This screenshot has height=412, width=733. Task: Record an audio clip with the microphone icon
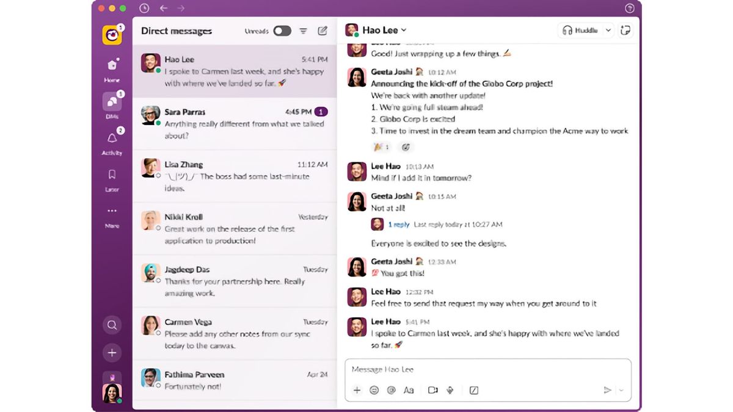[x=450, y=389]
